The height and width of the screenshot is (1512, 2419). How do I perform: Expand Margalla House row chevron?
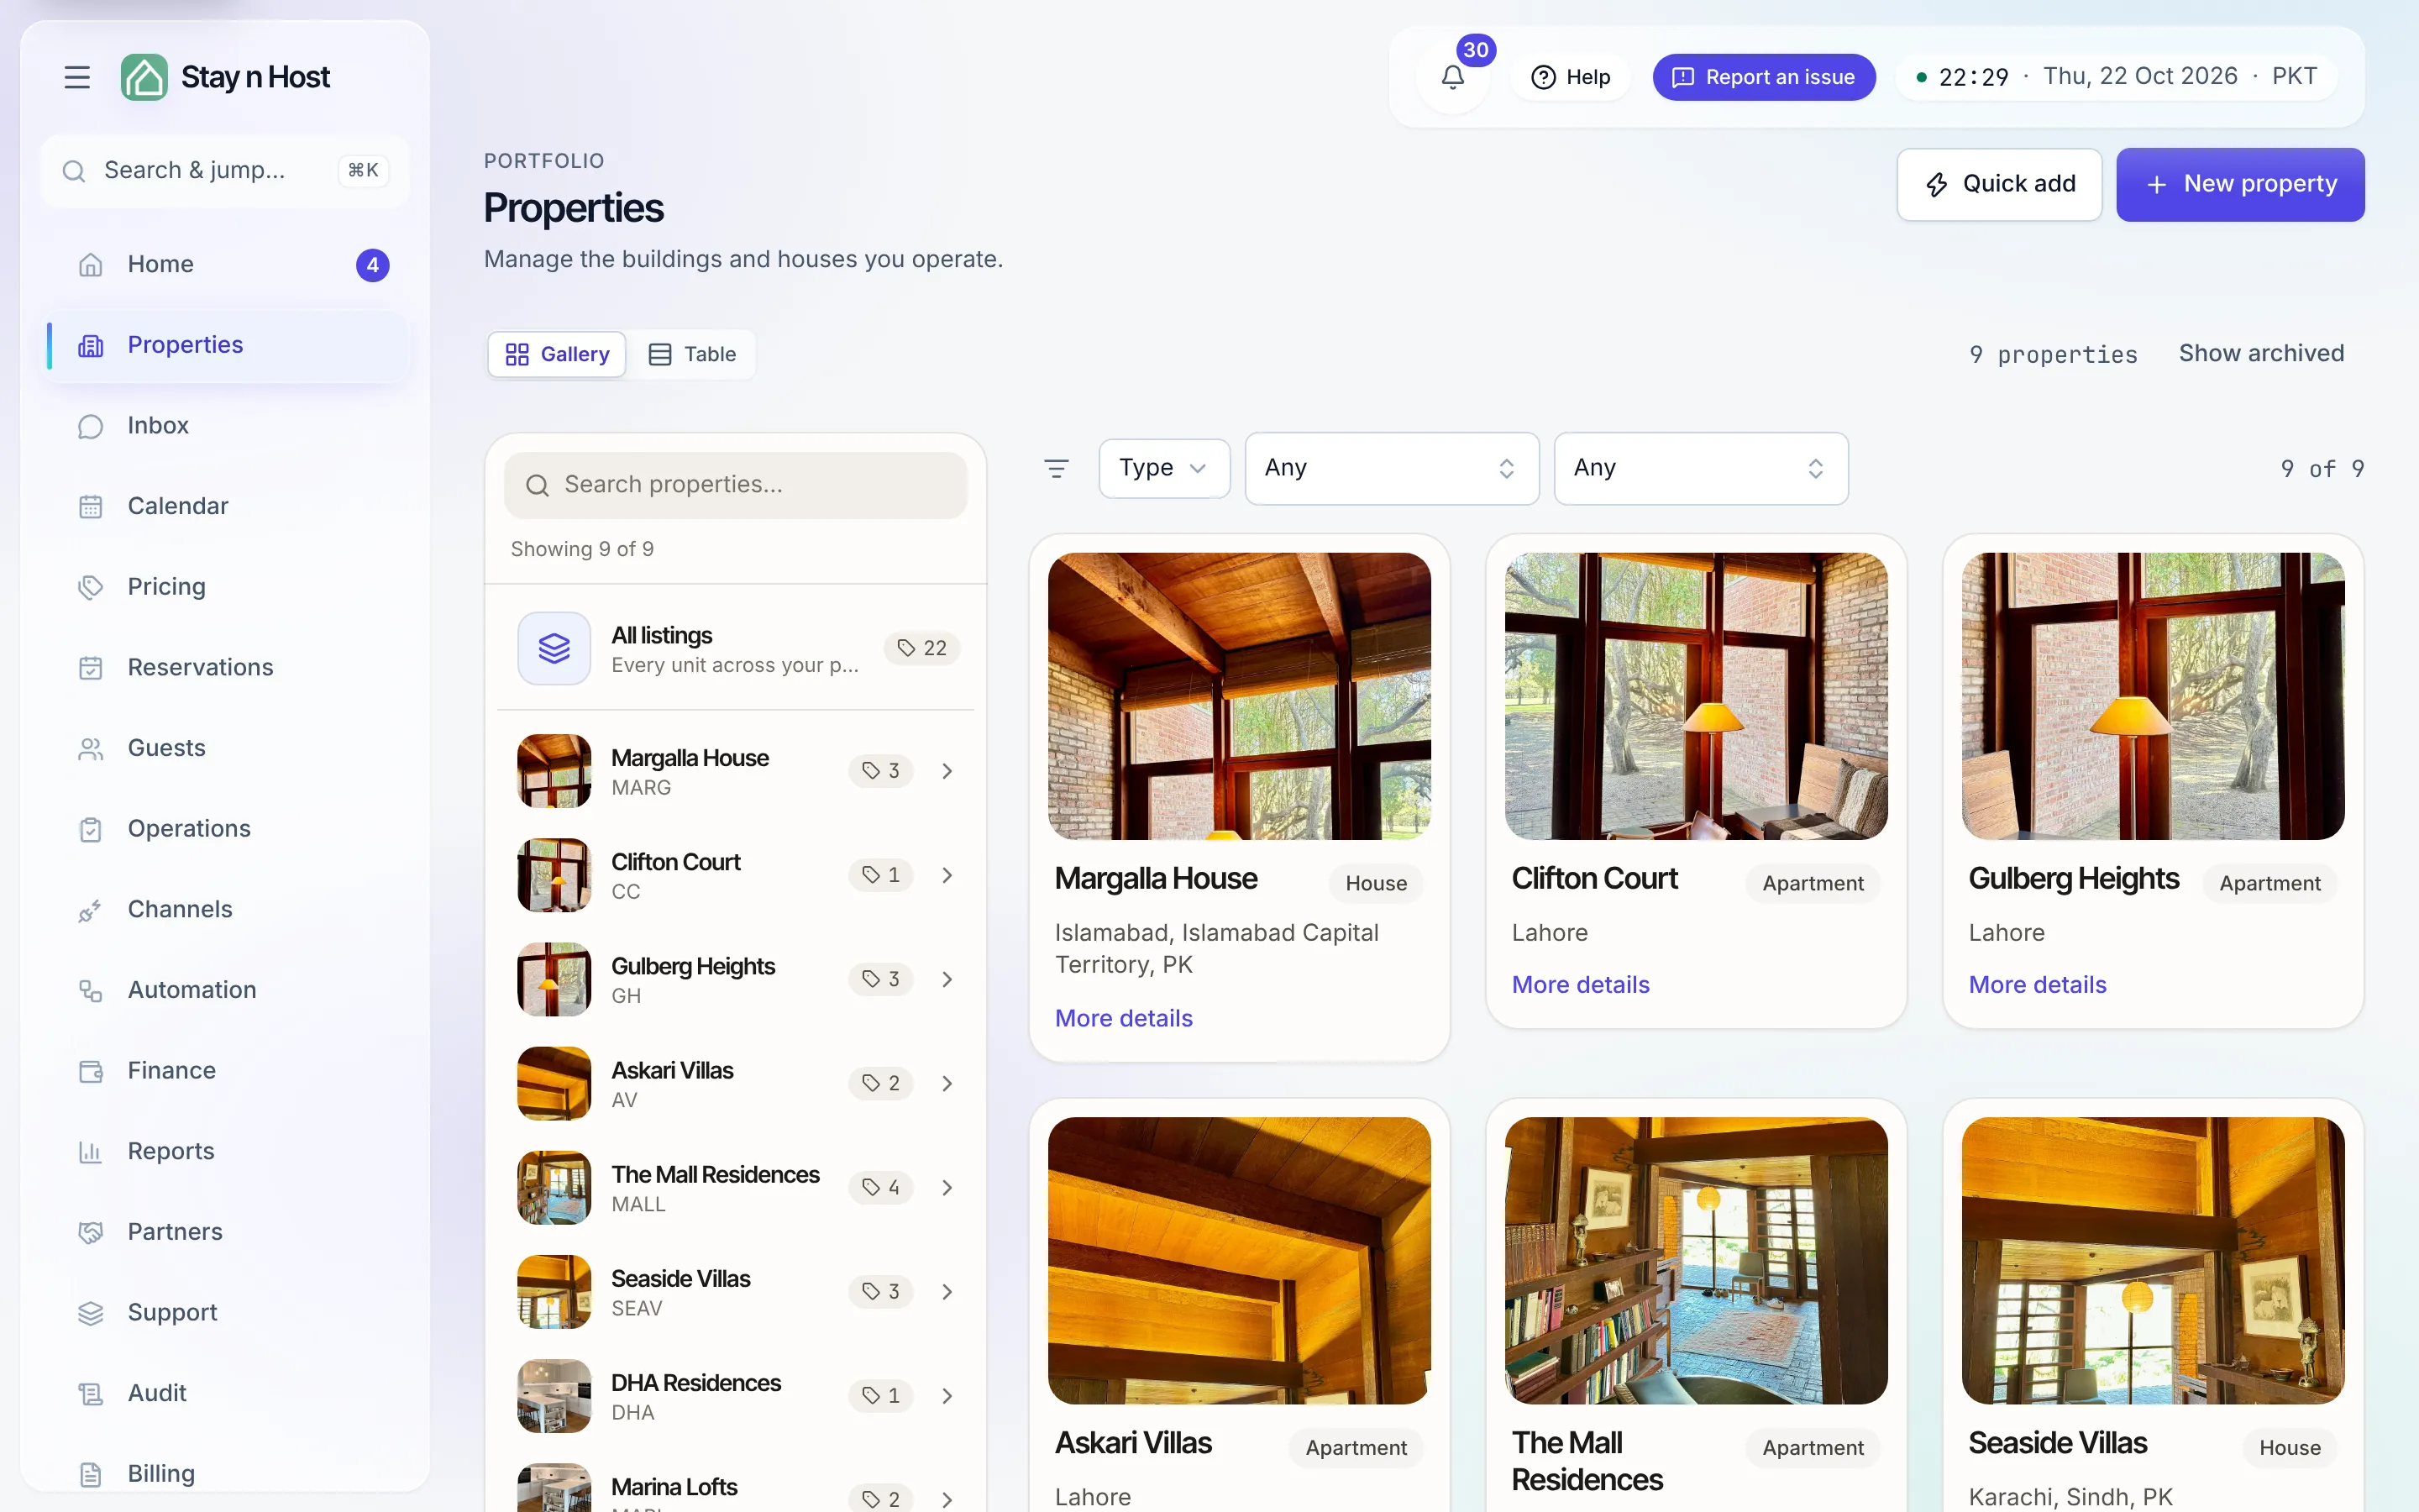(x=947, y=771)
